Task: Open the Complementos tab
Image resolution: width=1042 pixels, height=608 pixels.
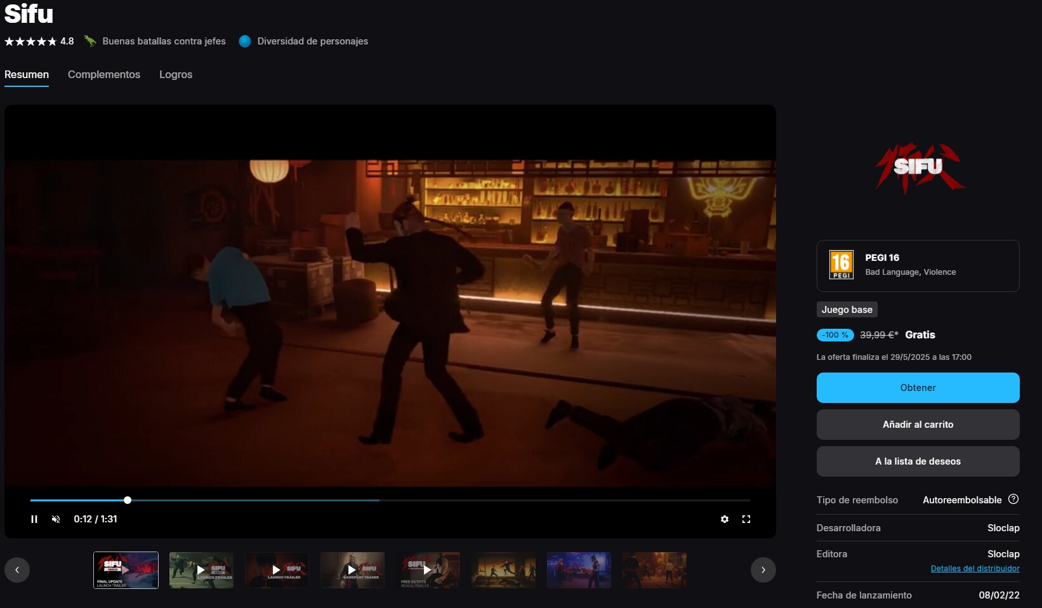Action: 104,74
